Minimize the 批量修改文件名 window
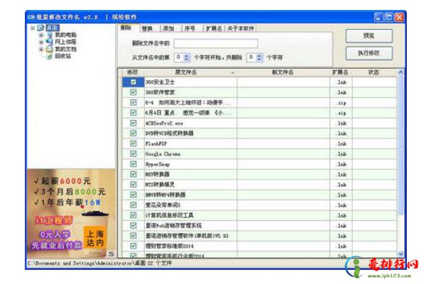 tap(378, 17)
